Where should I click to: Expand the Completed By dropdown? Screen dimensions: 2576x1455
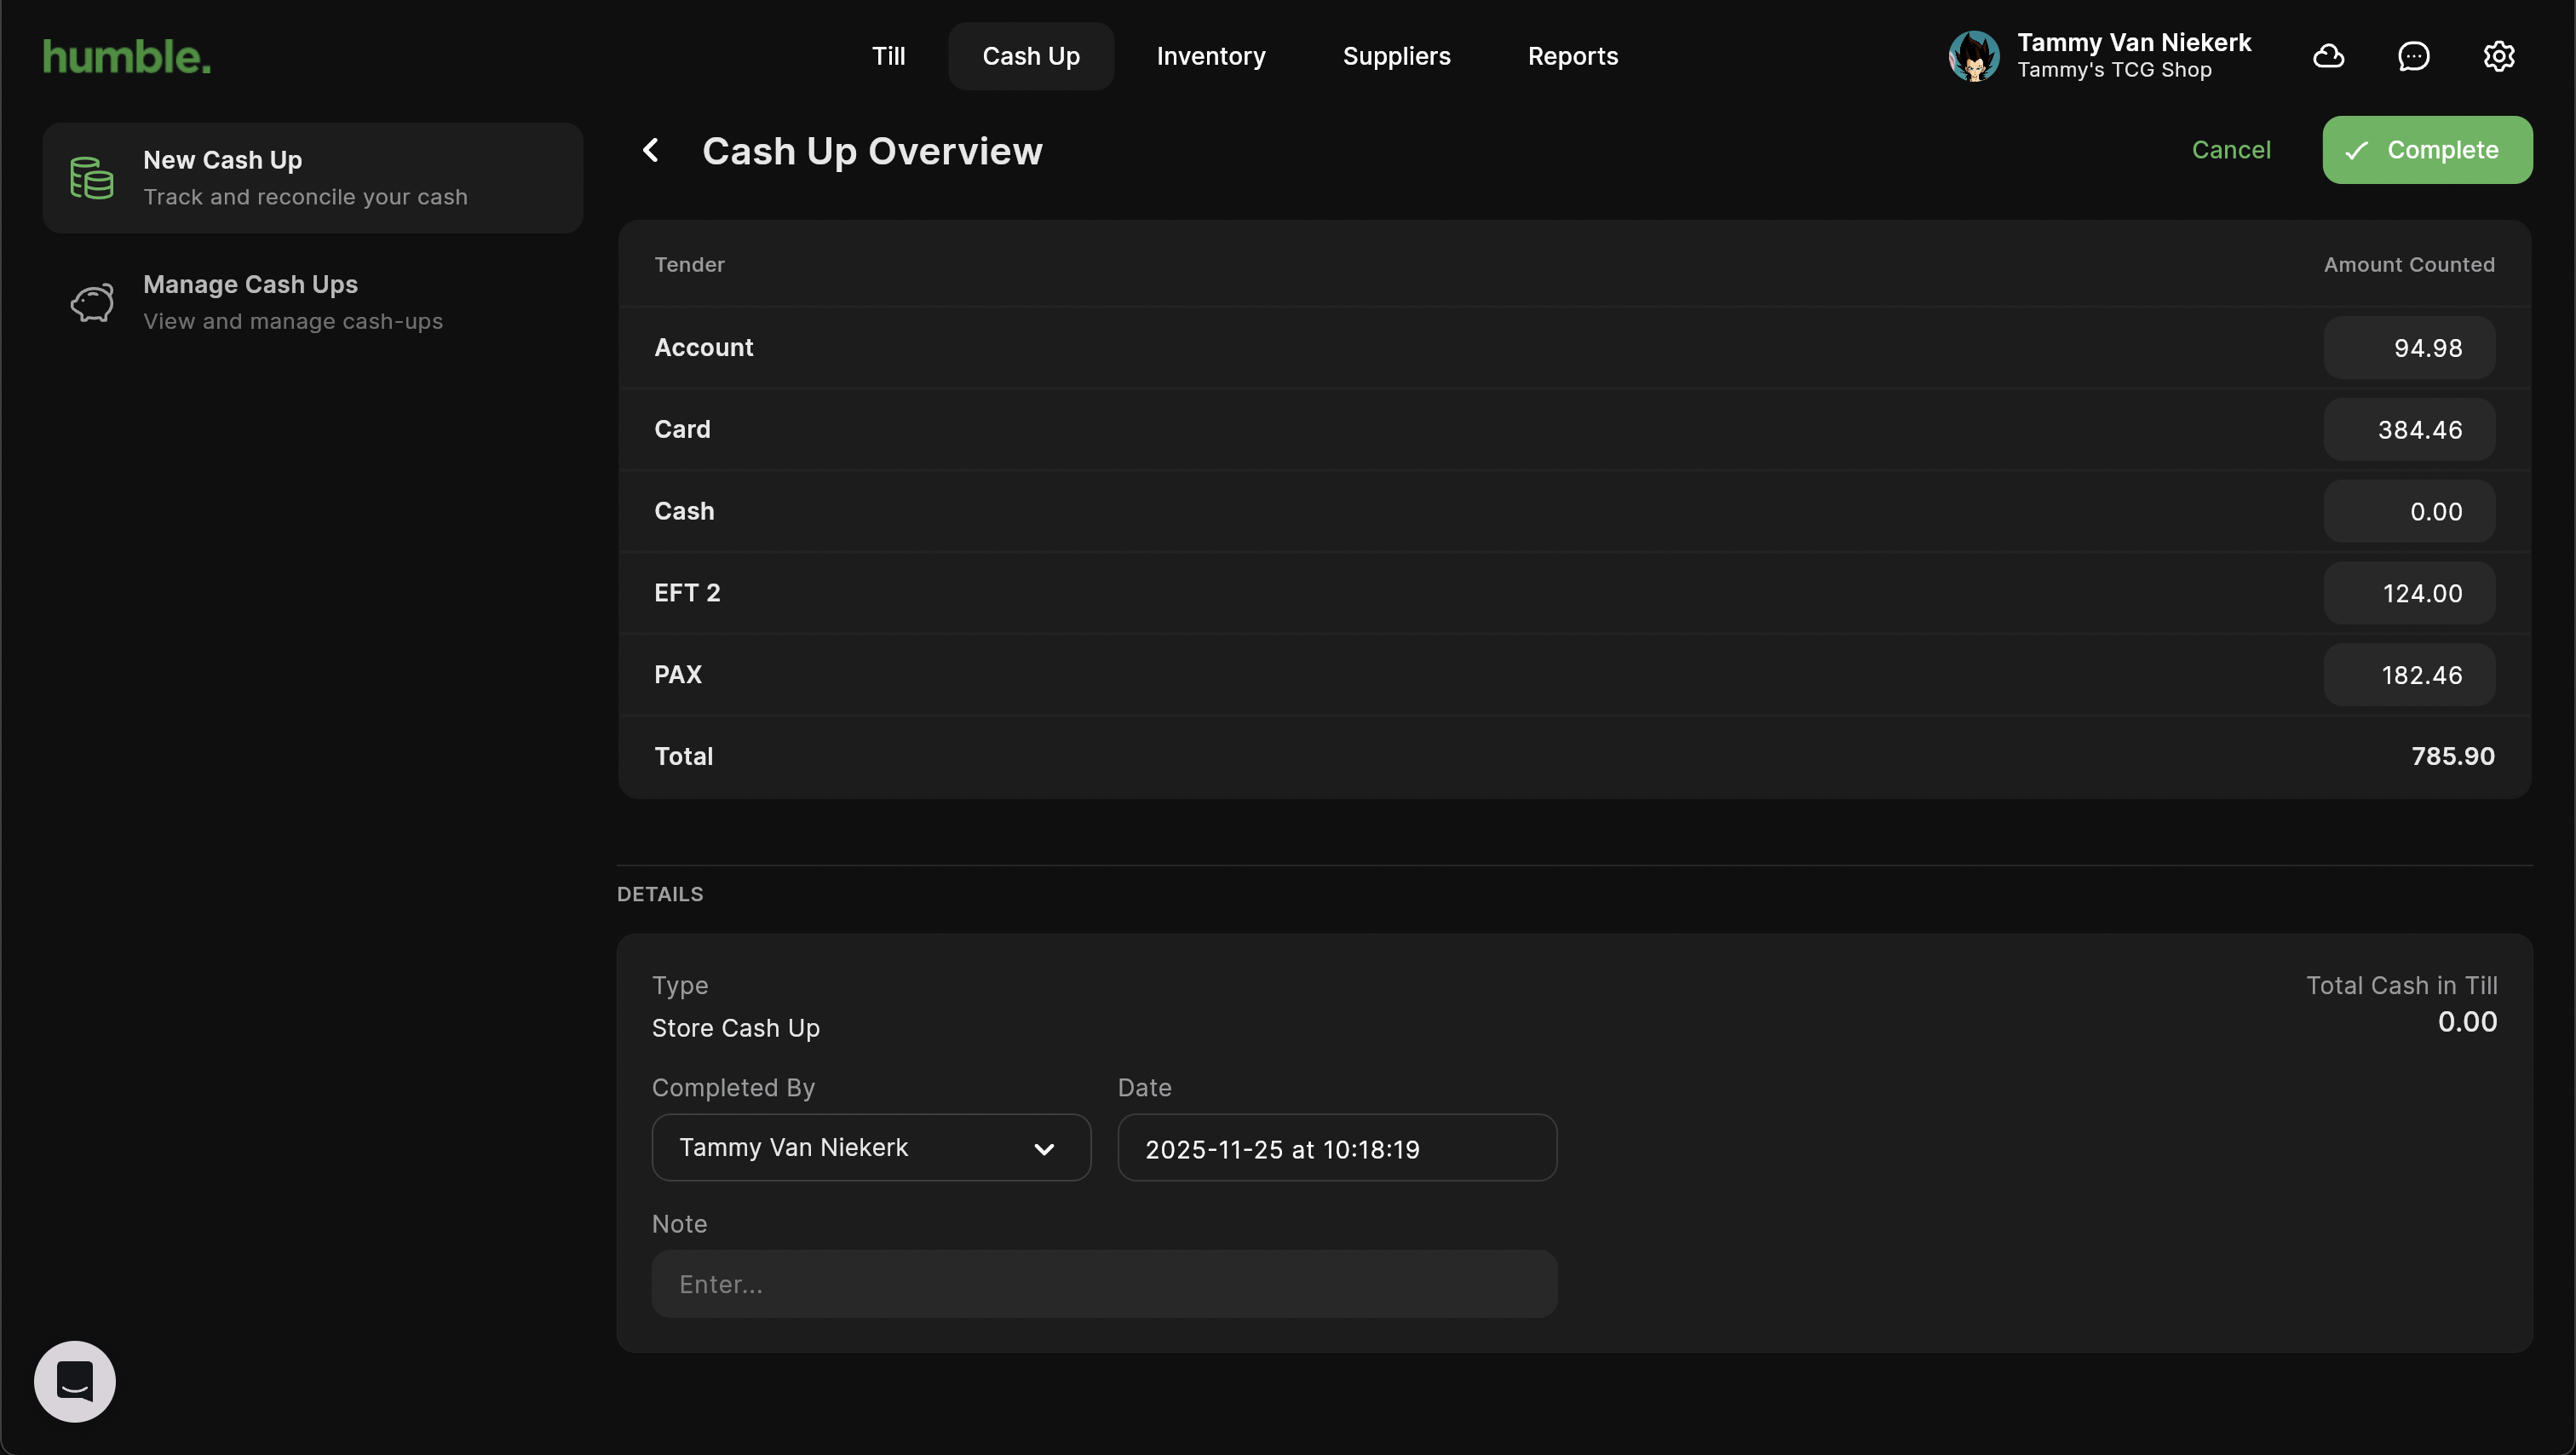[x=870, y=1147]
